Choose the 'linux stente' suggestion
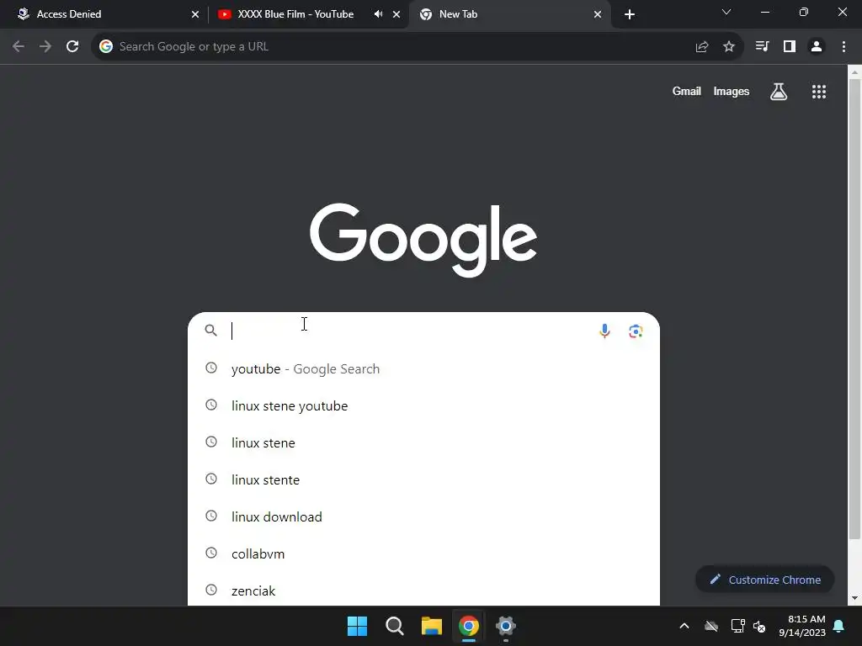The width and height of the screenshot is (862, 646). [423, 479]
